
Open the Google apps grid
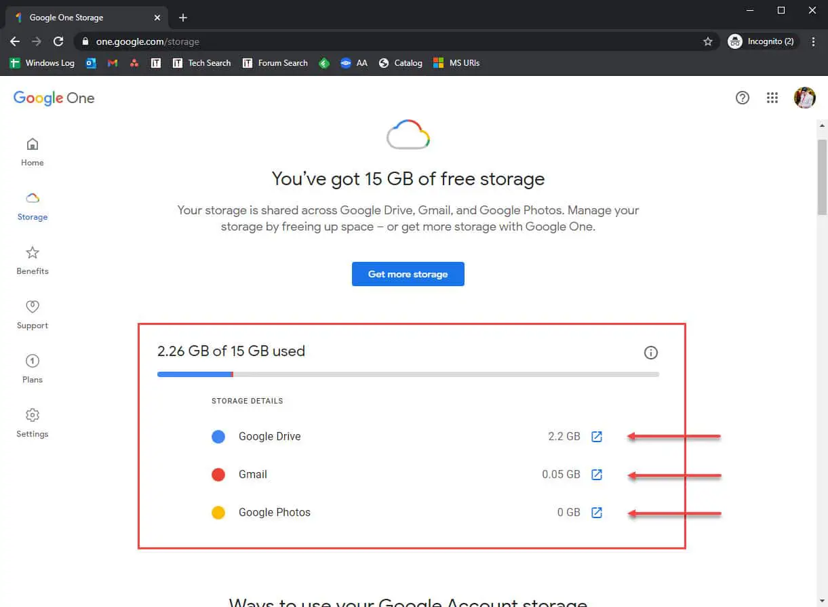[x=772, y=98]
